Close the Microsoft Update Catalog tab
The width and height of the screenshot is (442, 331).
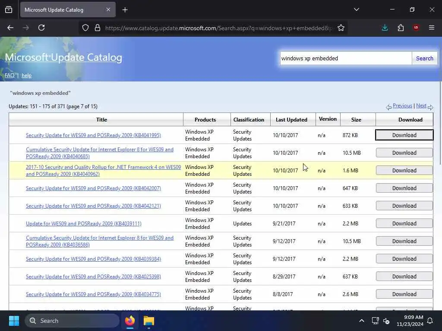click(108, 9)
